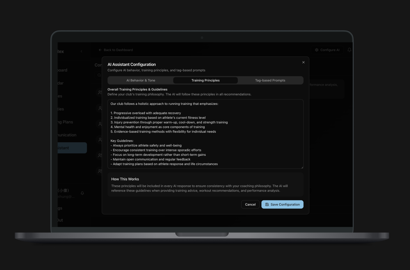Collapse the sidebar using the chevron near Rex
The height and width of the screenshot is (270, 410).
click(81, 51)
